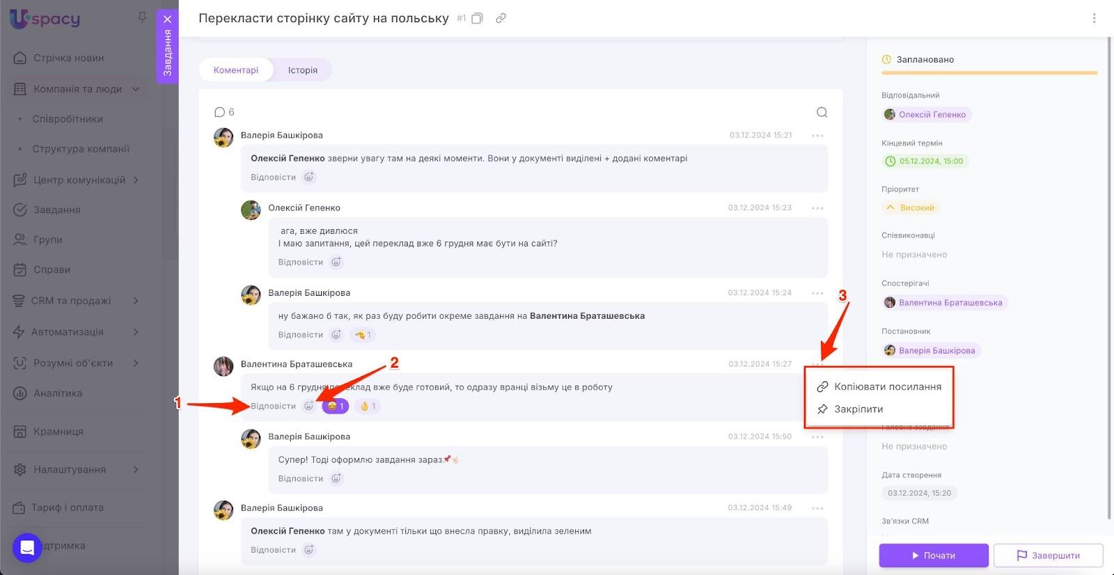Screen dimensions: 1114x575
Task: Toggle the hand reaction on the 15:24 comment
Action: pyautogui.click(x=363, y=335)
